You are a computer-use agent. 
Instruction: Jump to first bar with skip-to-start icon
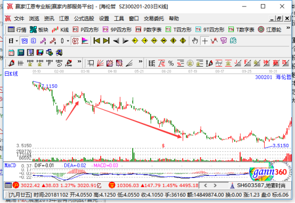pyautogui.click(x=97, y=40)
